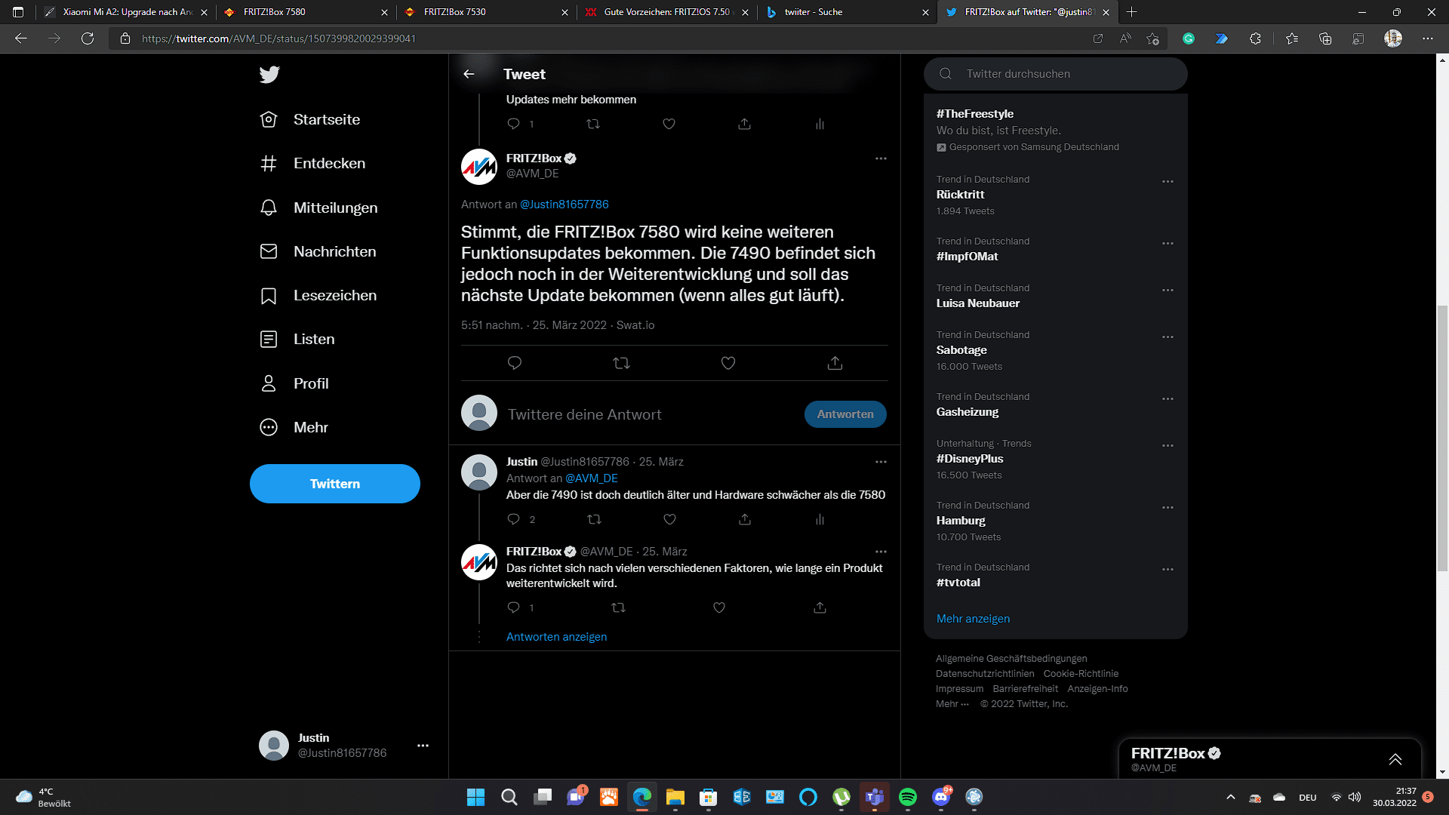This screenshot has height=815, width=1449.
Task: Open Discord from the taskbar
Action: [x=941, y=797]
